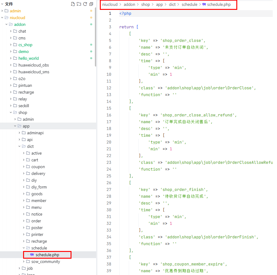Viewport: 277px width, 275px height.
Task: Click the huaweicloud_obs folder icon
Action: coord(15,65)
